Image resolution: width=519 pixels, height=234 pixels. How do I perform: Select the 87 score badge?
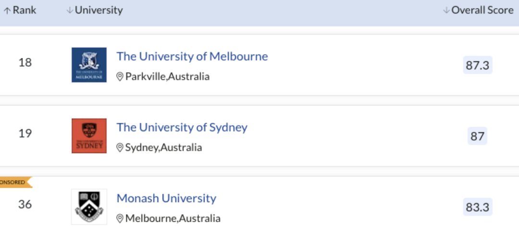click(x=477, y=136)
